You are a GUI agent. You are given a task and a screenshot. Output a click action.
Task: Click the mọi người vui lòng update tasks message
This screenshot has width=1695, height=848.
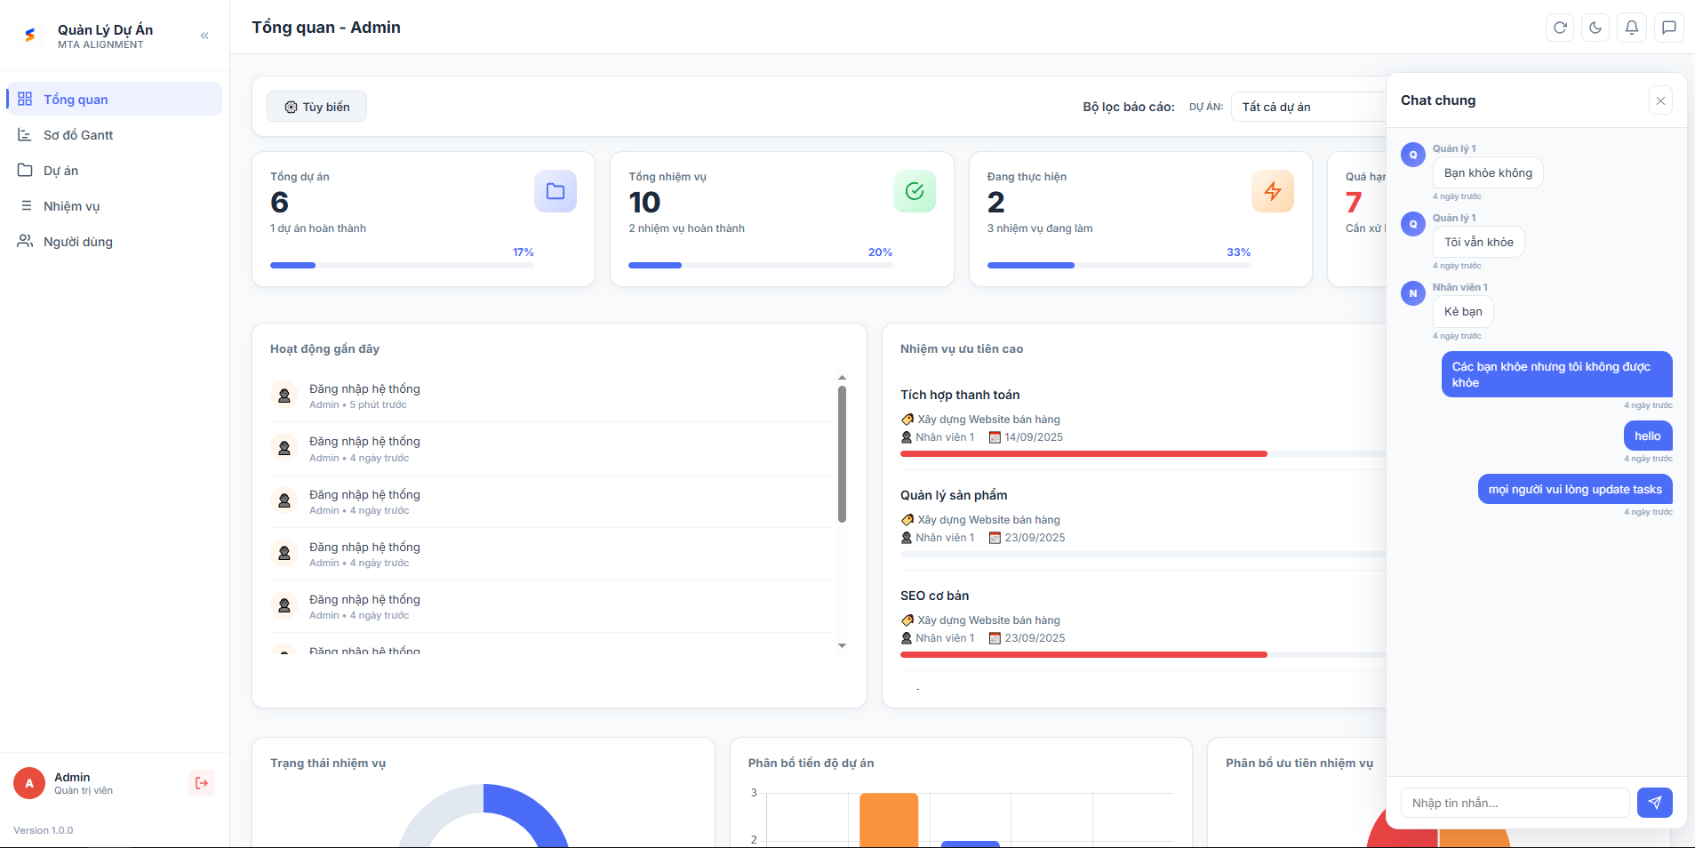(1575, 489)
